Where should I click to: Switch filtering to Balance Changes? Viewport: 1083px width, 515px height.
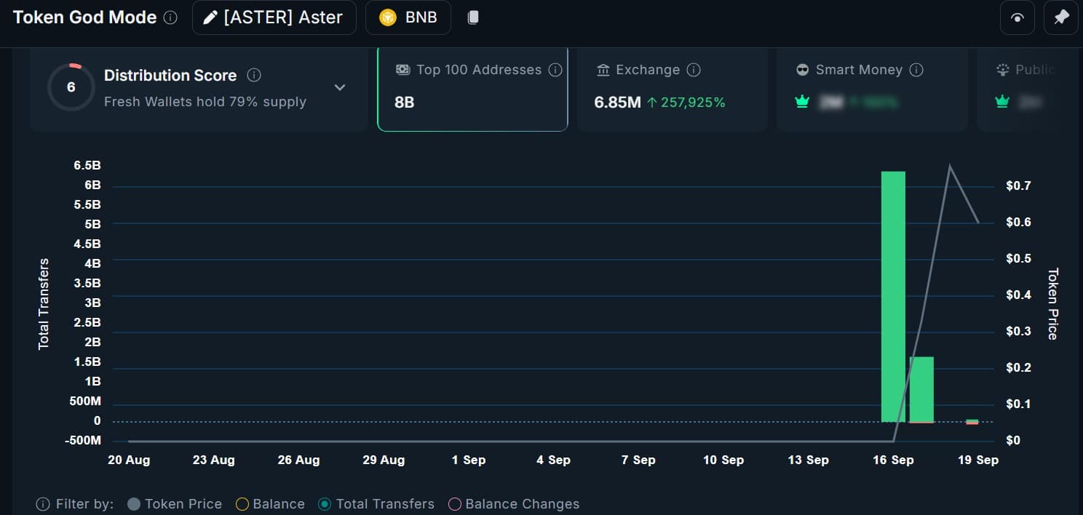[455, 503]
